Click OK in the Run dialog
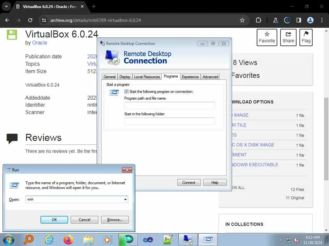 coord(54,220)
